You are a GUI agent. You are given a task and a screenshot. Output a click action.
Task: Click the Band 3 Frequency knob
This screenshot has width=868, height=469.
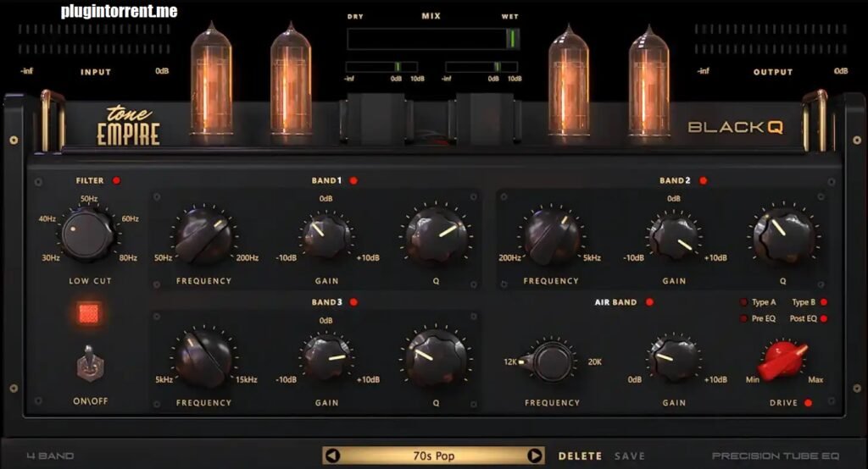tap(203, 358)
